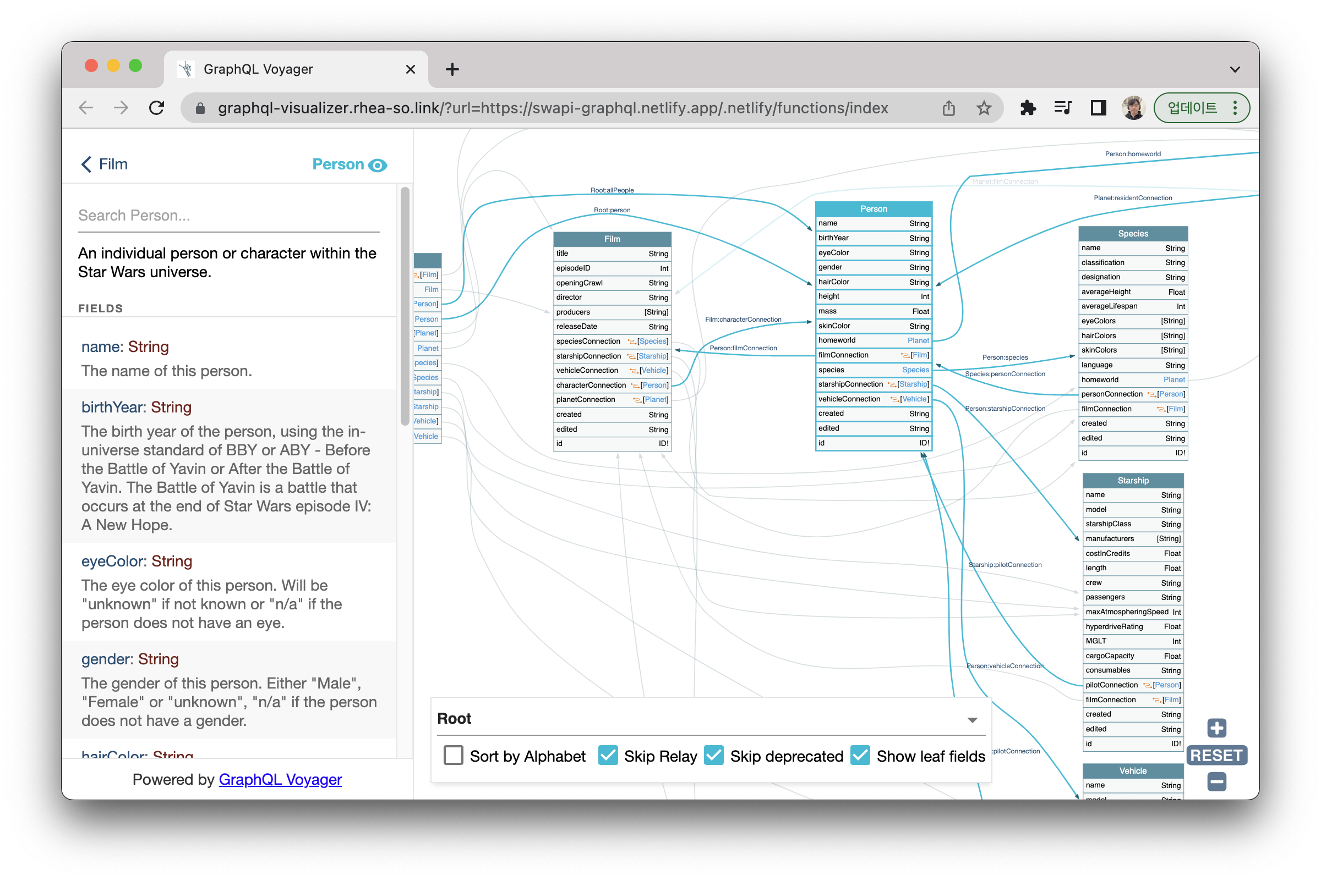Bookmark page with the star icon
1321x881 pixels.
click(984, 108)
